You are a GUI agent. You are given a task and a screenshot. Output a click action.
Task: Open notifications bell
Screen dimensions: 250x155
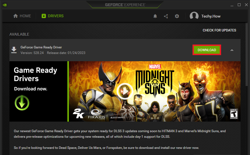(x=155, y=16)
